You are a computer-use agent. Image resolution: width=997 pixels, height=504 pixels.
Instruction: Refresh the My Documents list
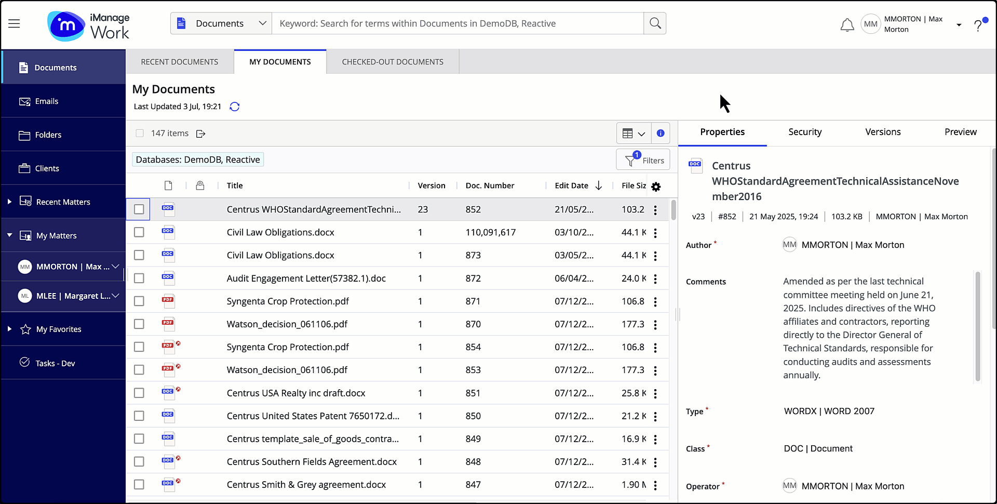coord(234,107)
